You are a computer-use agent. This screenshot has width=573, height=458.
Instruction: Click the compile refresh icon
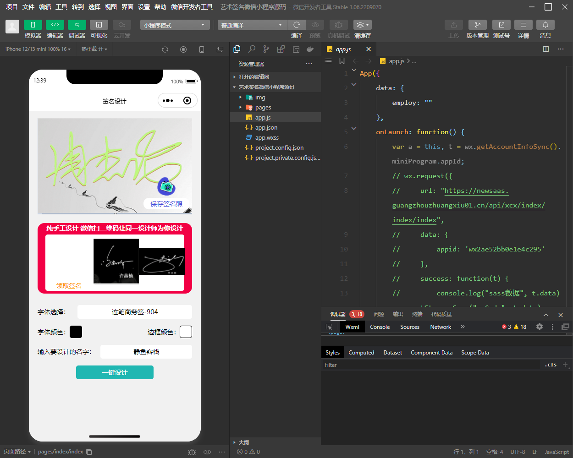coord(297,25)
